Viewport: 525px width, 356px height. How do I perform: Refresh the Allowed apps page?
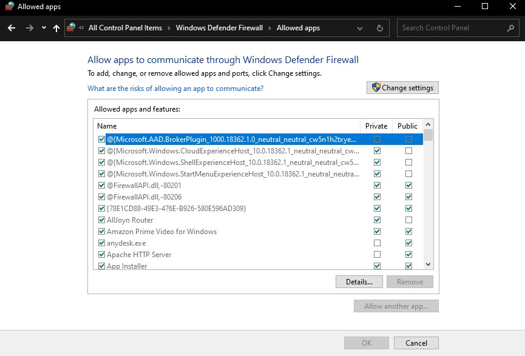pyautogui.click(x=380, y=28)
